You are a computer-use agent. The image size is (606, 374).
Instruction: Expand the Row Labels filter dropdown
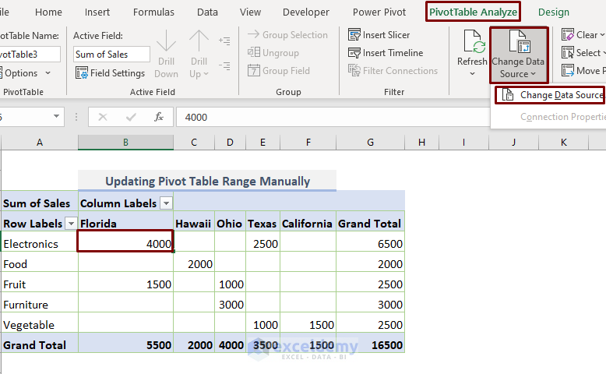71,224
